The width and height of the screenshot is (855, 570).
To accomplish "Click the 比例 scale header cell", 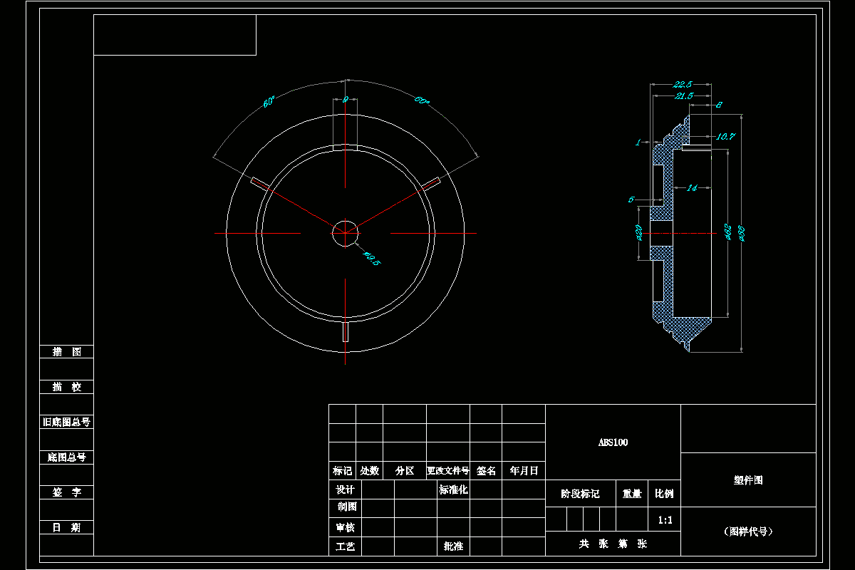I will point(664,493).
